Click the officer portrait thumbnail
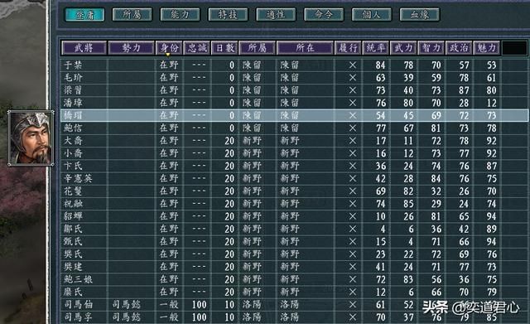 pos(31,138)
